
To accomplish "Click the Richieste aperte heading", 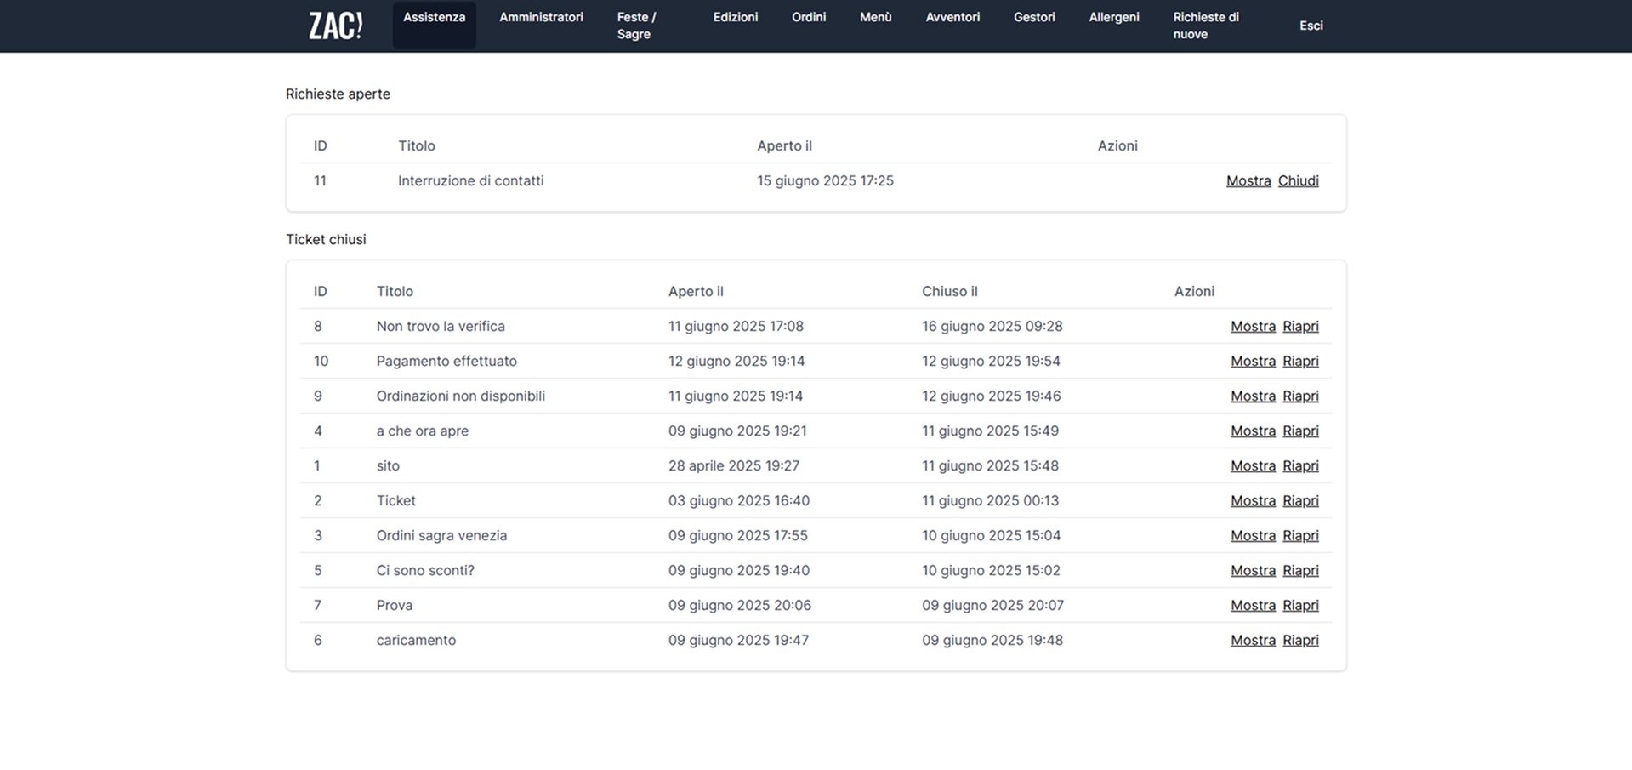I will [338, 94].
